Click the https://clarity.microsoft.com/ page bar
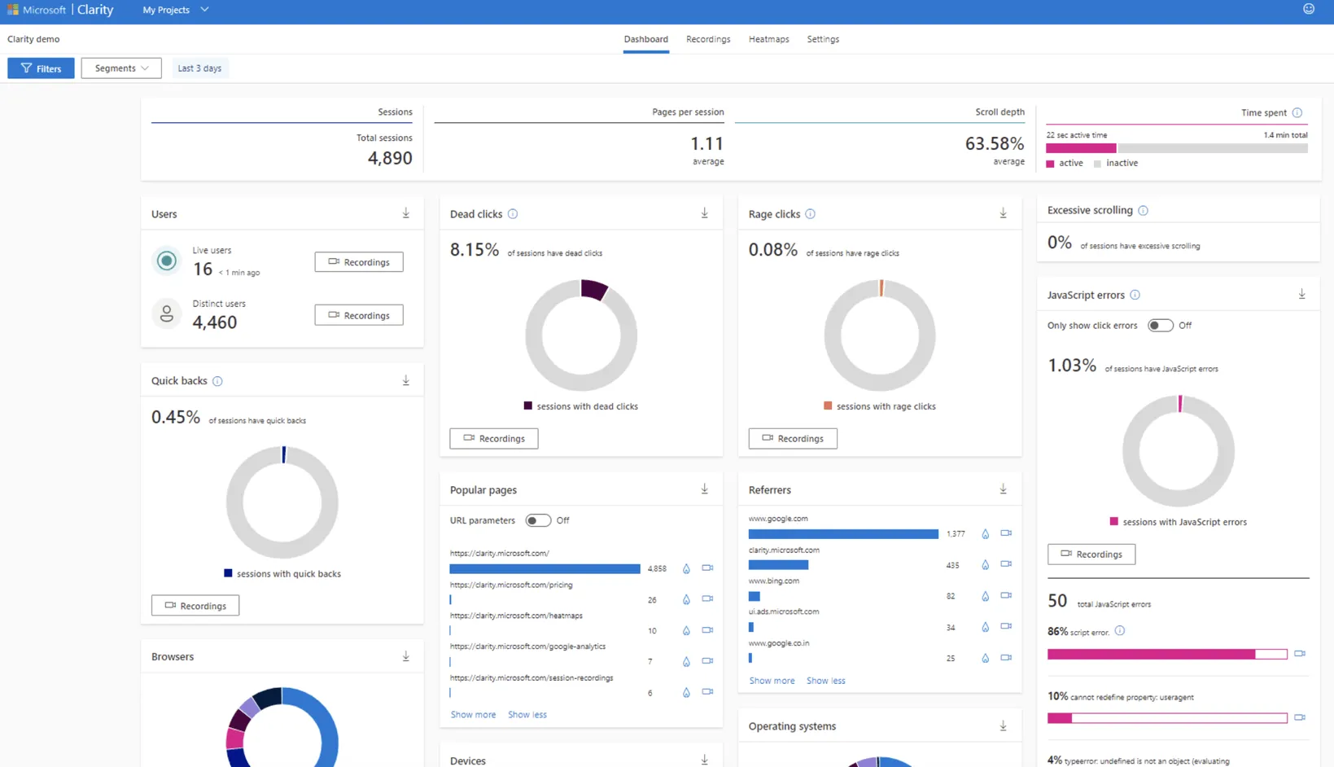Image resolution: width=1334 pixels, height=767 pixels. [x=545, y=569]
